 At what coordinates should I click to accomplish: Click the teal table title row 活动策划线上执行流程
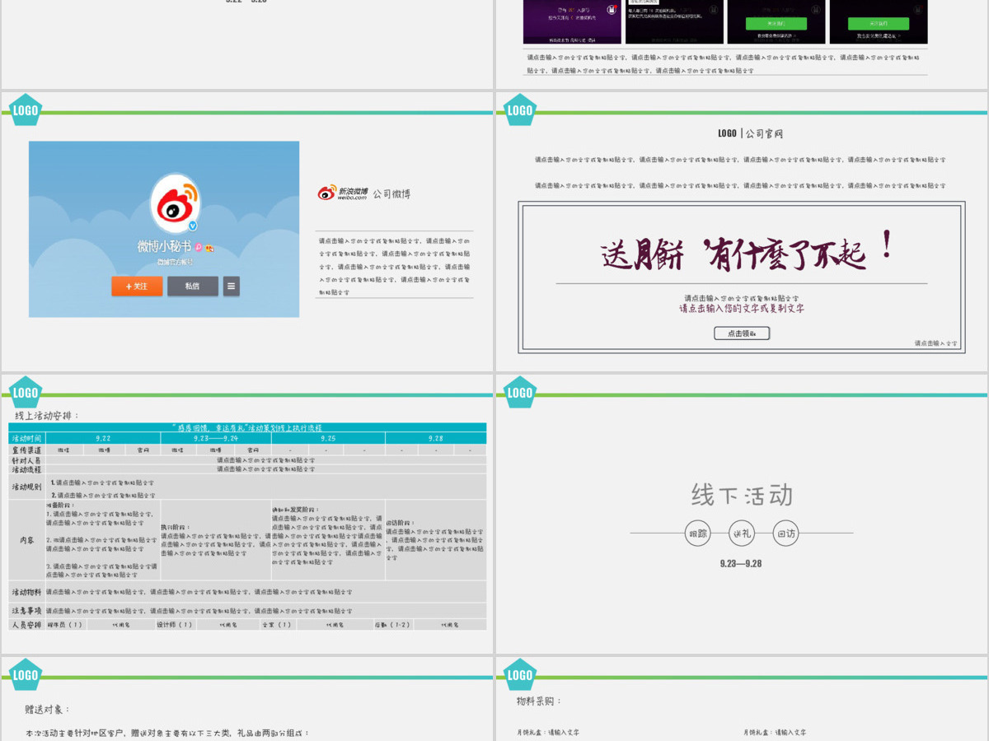click(247, 427)
